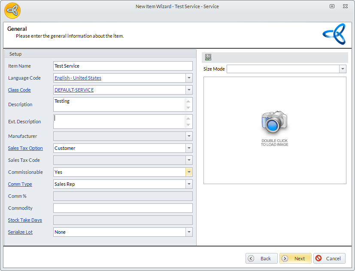Viewport: 355px width, 271px height.
Task: Open the Sales Tax Option link
Action: 25,148
